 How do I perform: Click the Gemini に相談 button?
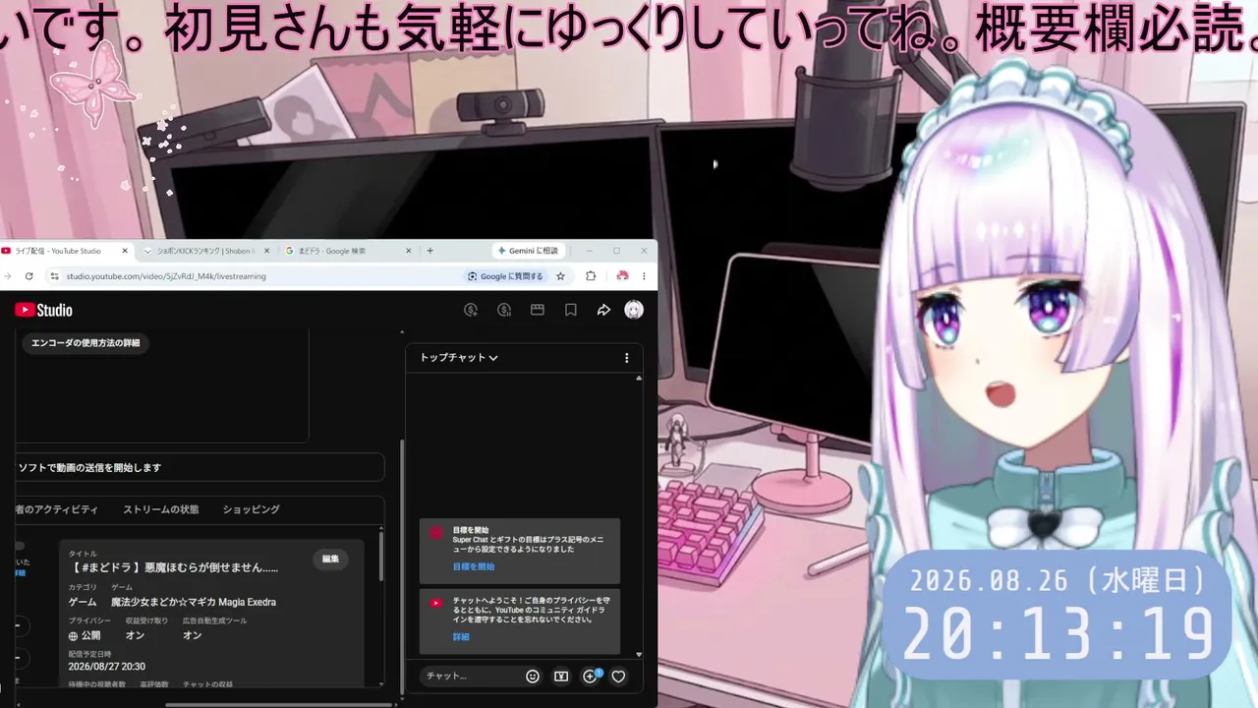click(528, 251)
